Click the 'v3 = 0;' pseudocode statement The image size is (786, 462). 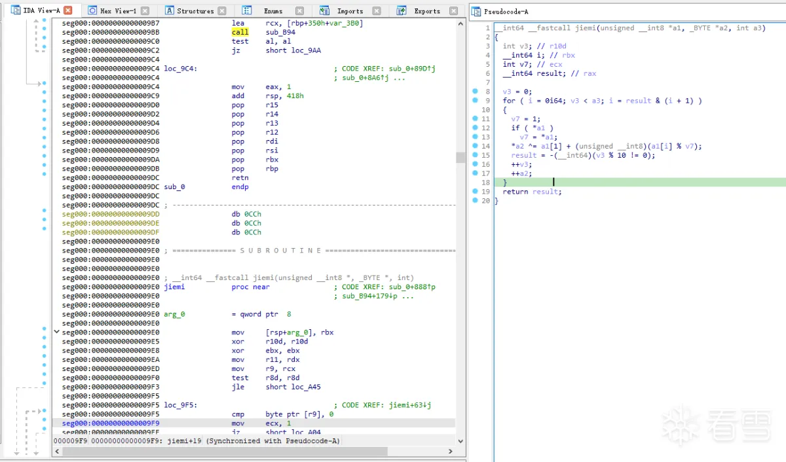[x=517, y=92]
